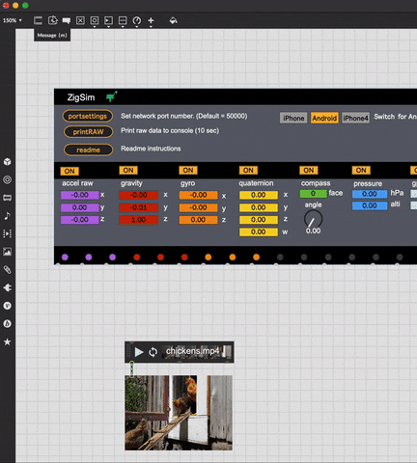This screenshot has width=417, height=463.
Task: Open the 150% zoom level dropdown
Action: tap(13, 20)
